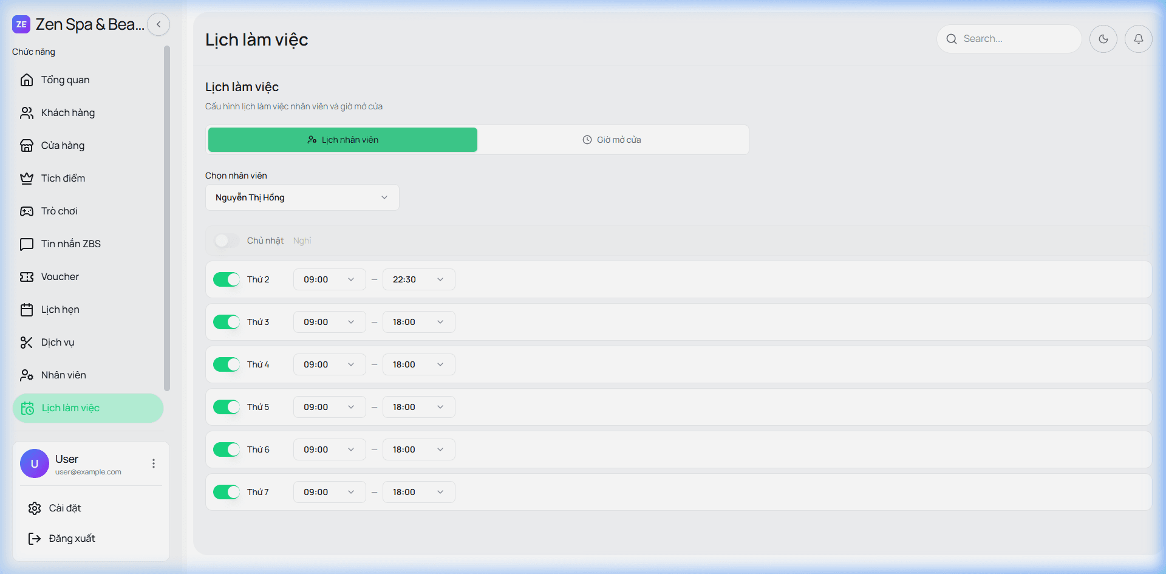Click the Dịch vụ scissors icon
Viewport: 1166px width, 574px height.
[27, 343]
